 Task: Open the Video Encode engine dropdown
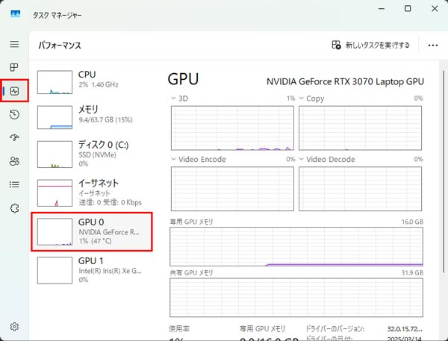(x=175, y=159)
